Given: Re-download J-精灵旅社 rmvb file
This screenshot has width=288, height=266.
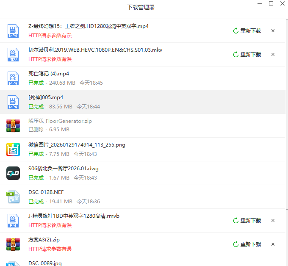Looking at the screenshot, I should pos(247,220).
